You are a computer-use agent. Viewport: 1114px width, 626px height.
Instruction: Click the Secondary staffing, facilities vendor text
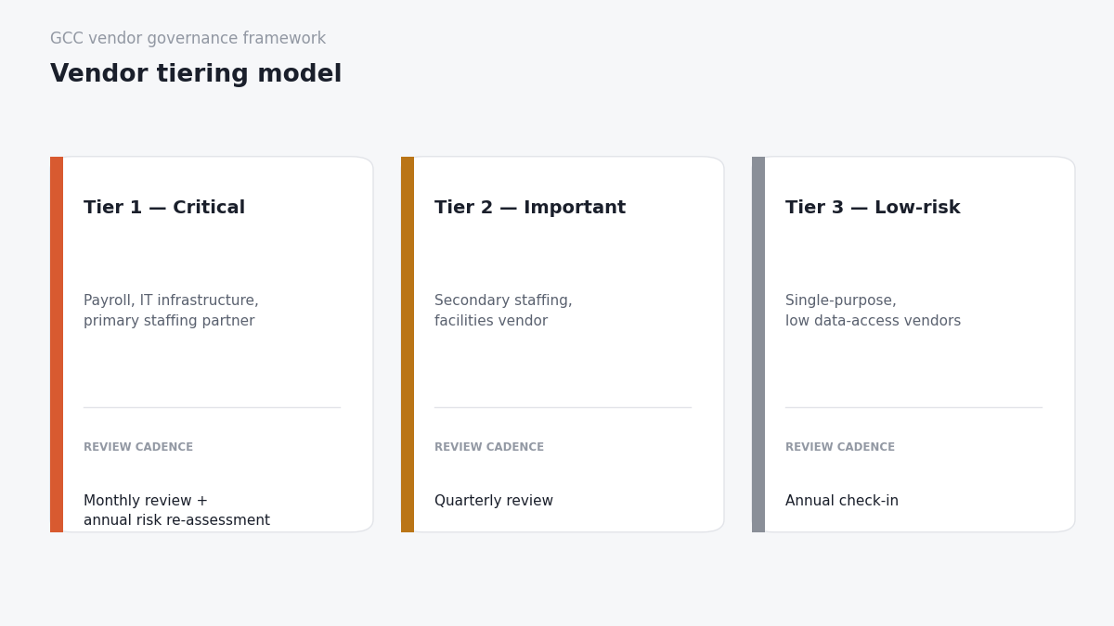click(503, 311)
